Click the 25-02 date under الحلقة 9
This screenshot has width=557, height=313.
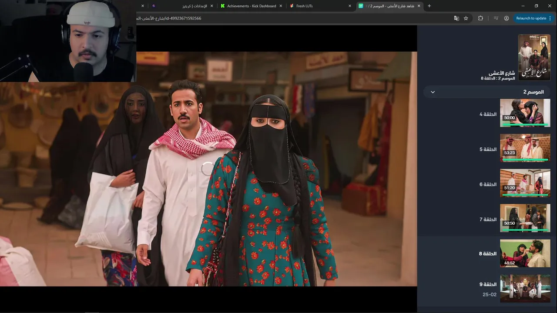(x=490, y=295)
